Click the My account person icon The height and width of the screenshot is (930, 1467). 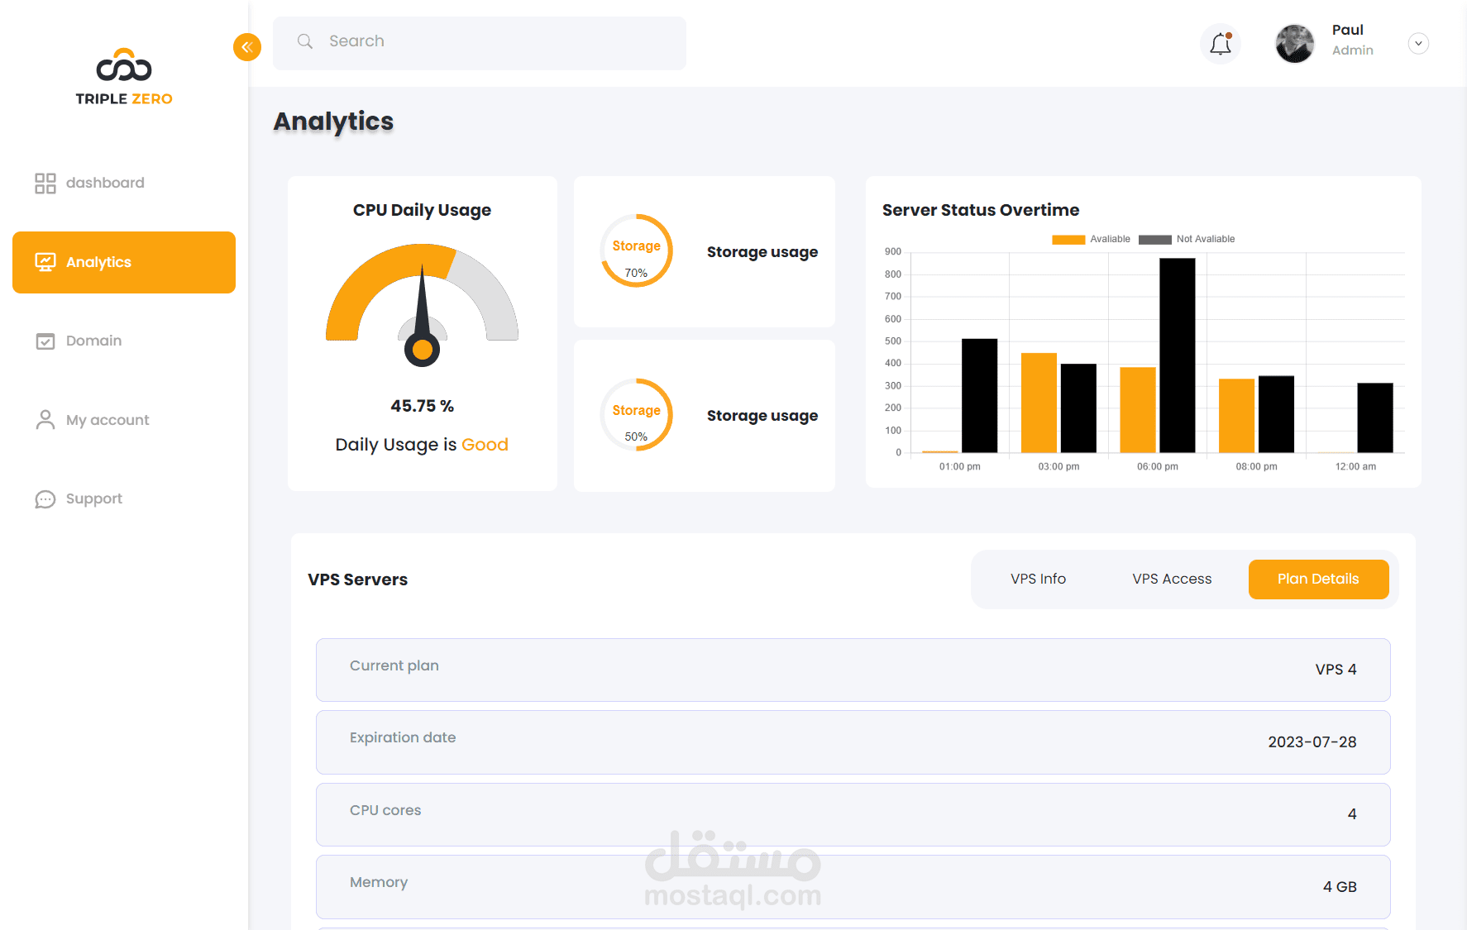(45, 420)
